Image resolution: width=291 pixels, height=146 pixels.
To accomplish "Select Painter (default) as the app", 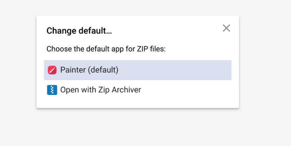I will click(89, 70).
